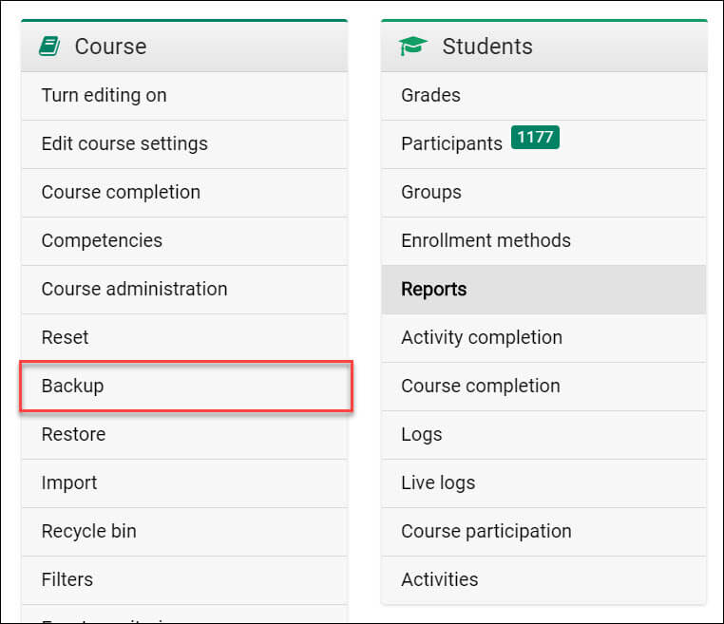This screenshot has width=724, height=624.
Task: Click the graduation cap Students icon
Action: (x=412, y=47)
